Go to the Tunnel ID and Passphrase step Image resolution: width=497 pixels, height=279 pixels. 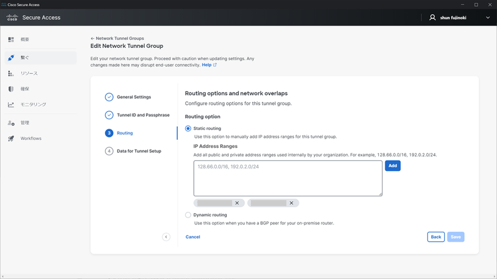pos(143,115)
